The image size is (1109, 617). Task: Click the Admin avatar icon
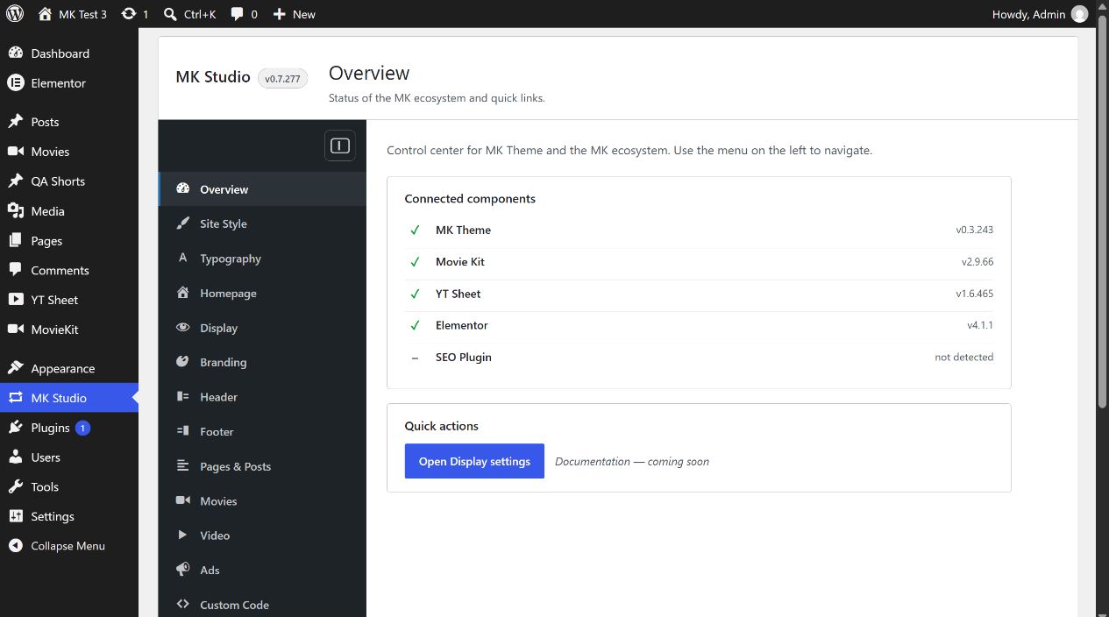[1080, 14]
